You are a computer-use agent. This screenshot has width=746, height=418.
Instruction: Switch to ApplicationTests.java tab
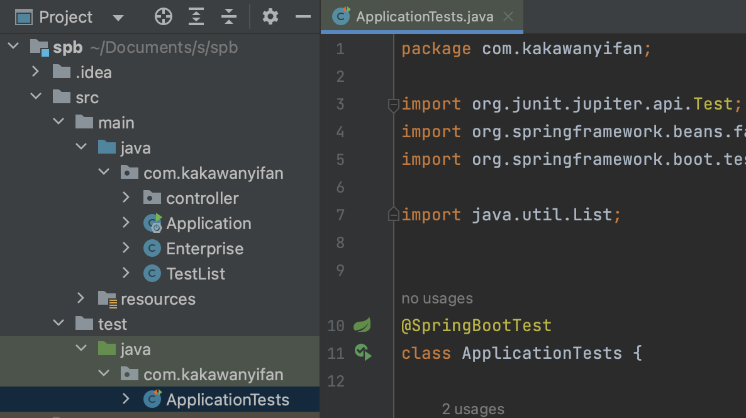point(424,17)
